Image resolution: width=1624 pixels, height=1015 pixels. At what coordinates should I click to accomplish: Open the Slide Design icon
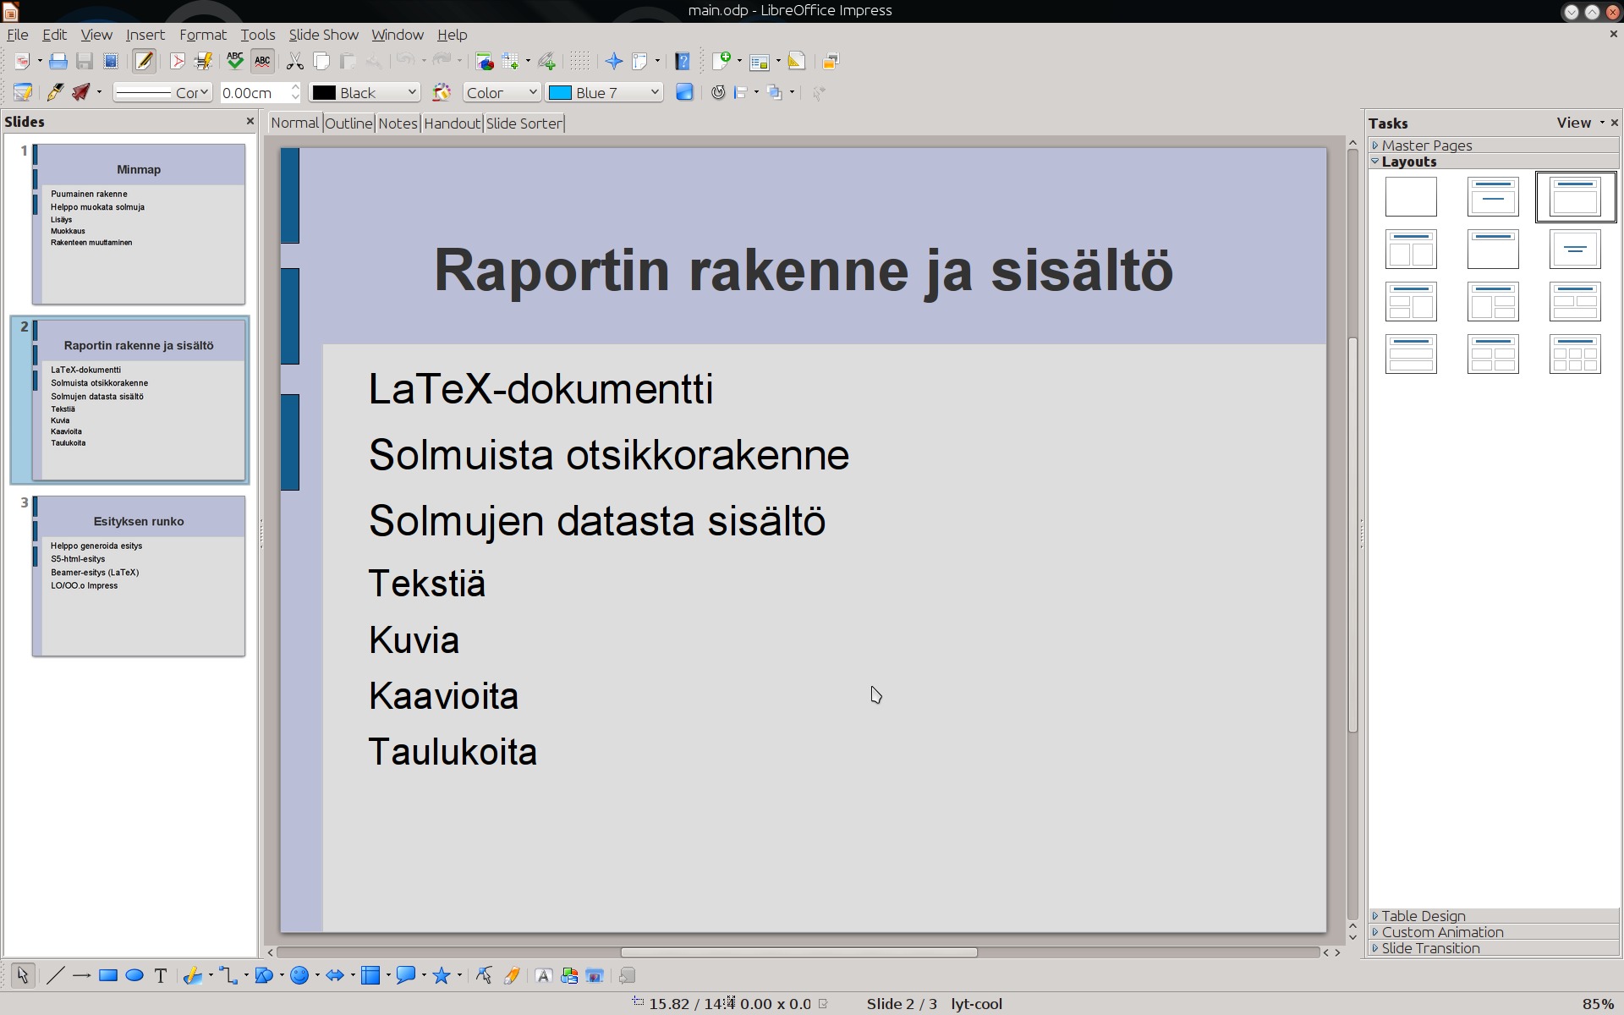tap(796, 61)
